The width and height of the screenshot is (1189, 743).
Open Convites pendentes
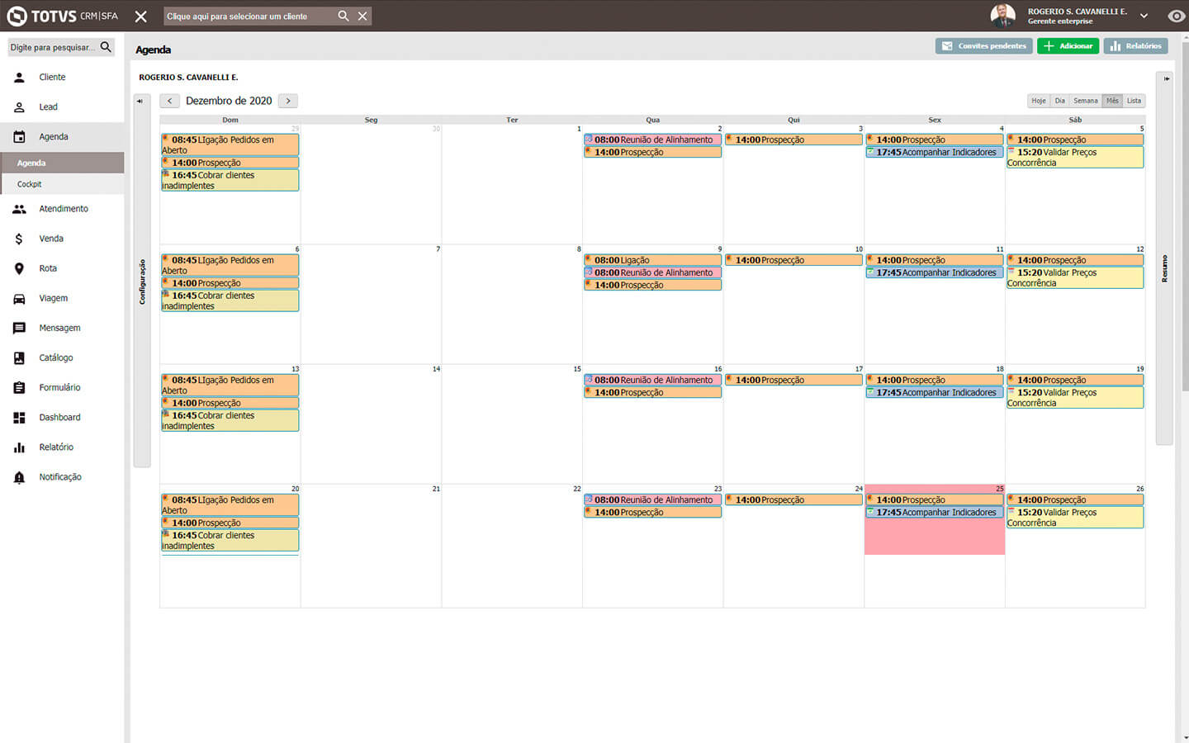pyautogui.click(x=984, y=46)
